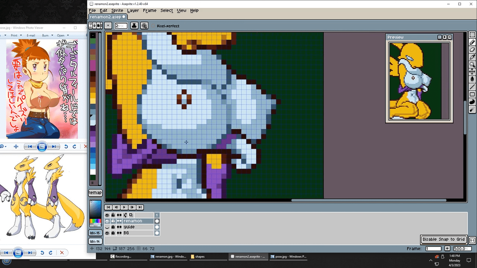Click Disable Snap to Grid button

(443, 239)
